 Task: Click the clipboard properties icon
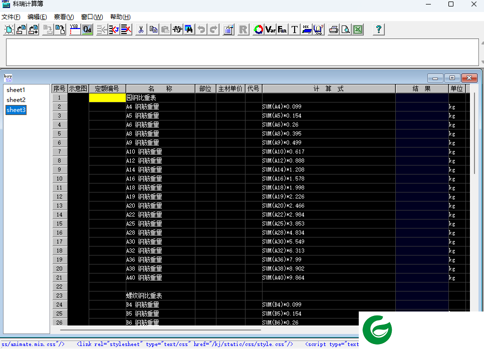(x=229, y=29)
